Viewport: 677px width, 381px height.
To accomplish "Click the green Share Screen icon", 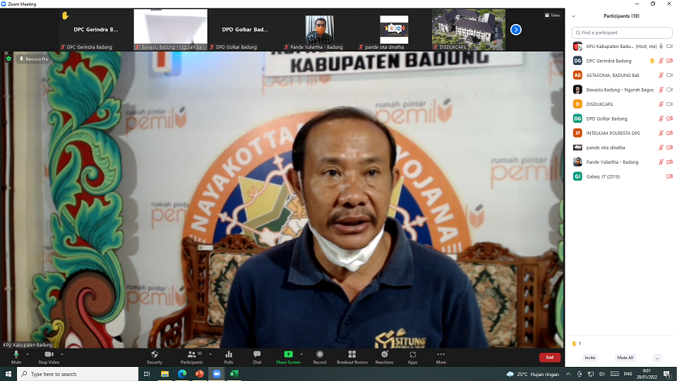I will click(x=288, y=354).
